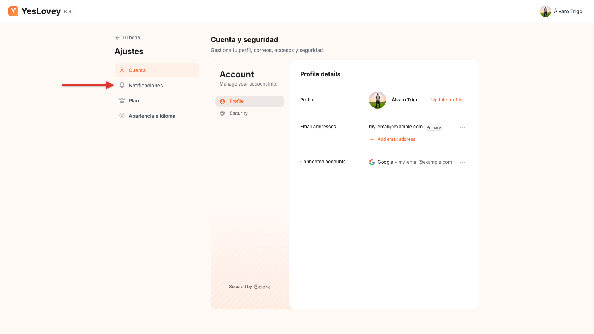The width and height of the screenshot is (594, 334).
Task: Click the shield icon beside Security
Action: (x=222, y=113)
